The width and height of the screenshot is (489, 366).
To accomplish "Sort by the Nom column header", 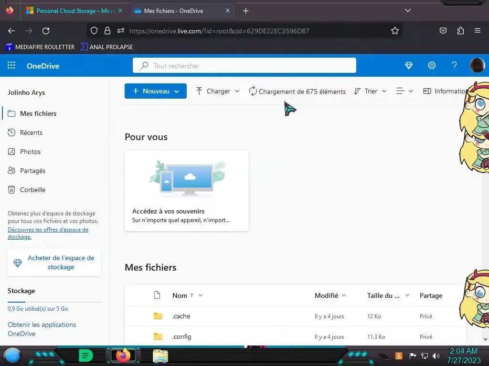I will point(180,295).
